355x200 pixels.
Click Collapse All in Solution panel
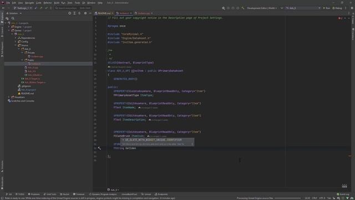click(x=79, y=13)
